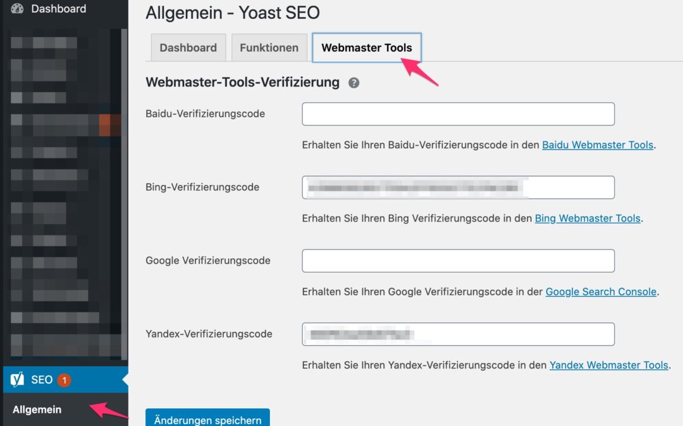The height and width of the screenshot is (426, 683).
Task: Select the Allgemein submenu item
Action: (37, 410)
